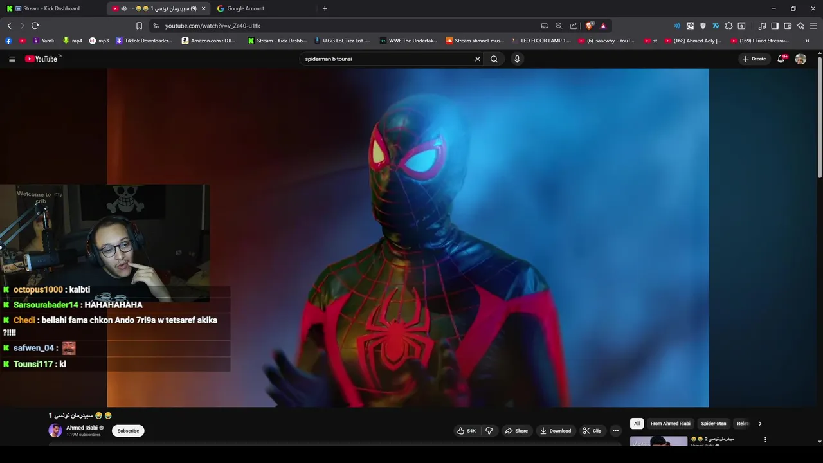The width and height of the screenshot is (823, 463).
Task: Dislike the video
Action: [489, 431]
